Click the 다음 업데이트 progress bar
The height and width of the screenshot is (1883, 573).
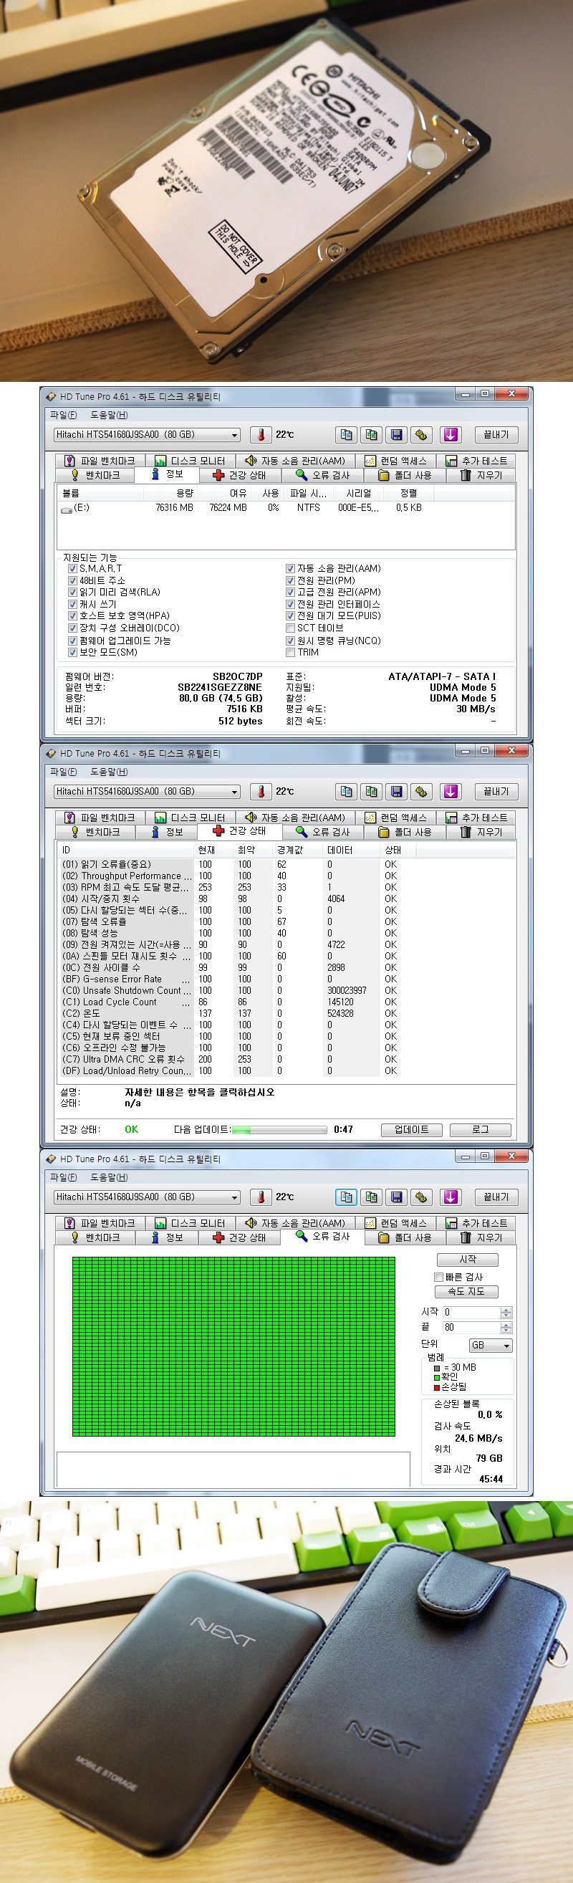[x=279, y=1130]
